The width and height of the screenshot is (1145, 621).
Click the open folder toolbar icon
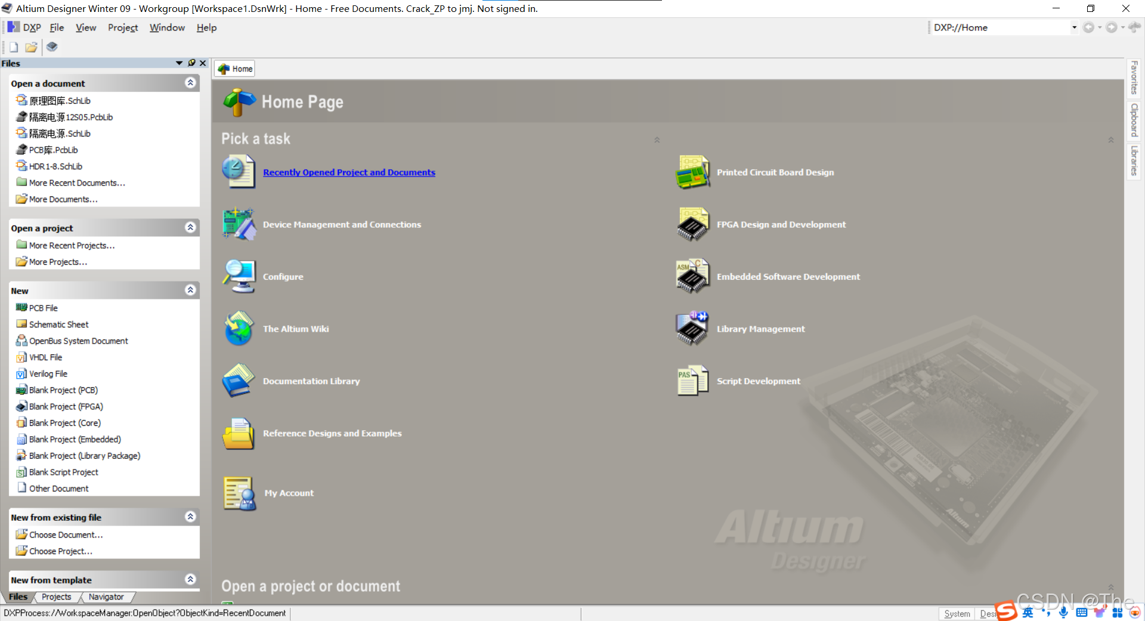pyautogui.click(x=31, y=47)
